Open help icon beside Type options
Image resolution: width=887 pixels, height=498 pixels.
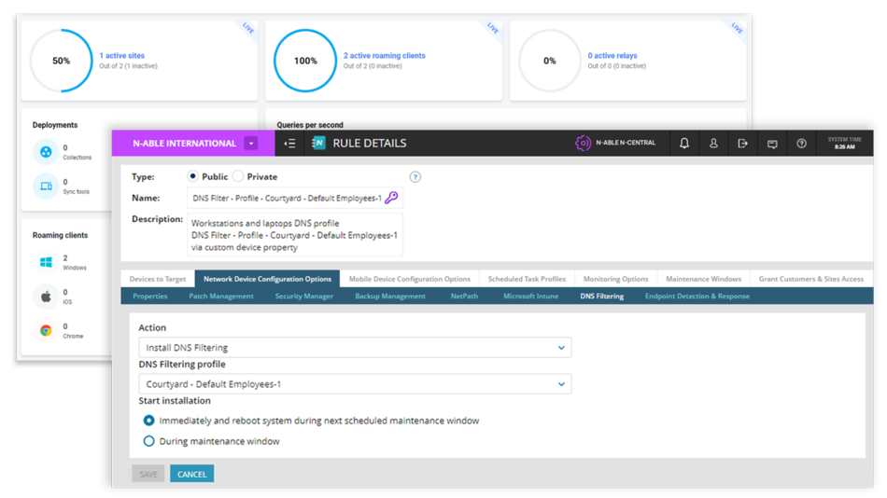pos(415,177)
